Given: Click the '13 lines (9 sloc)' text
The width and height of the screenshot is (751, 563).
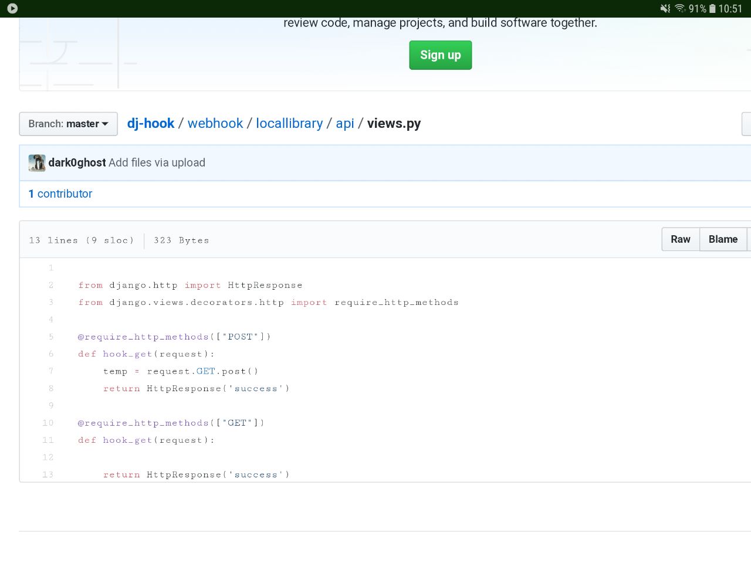Looking at the screenshot, I should click(82, 240).
